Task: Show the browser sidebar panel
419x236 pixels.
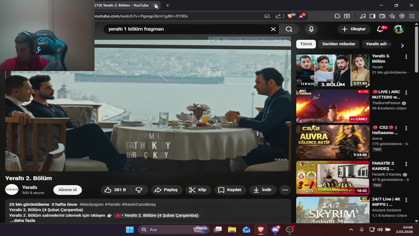Action: point(373,16)
